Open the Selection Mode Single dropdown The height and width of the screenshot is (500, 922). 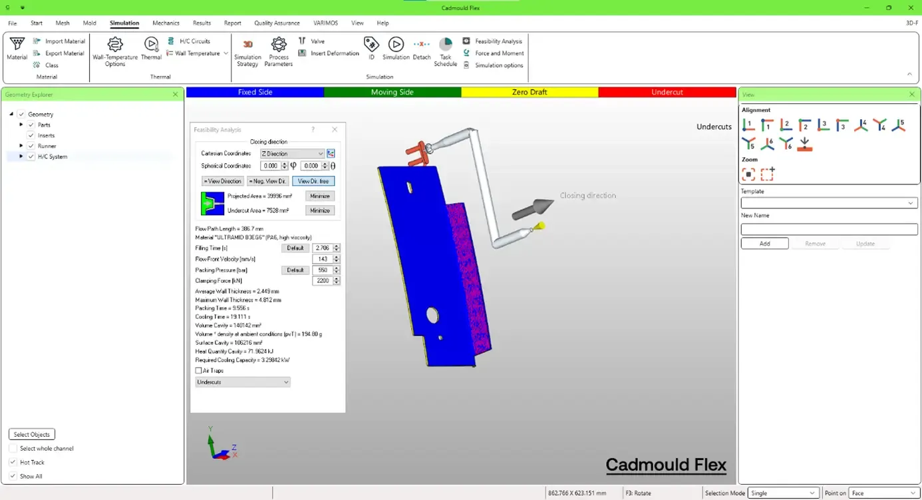pos(783,493)
